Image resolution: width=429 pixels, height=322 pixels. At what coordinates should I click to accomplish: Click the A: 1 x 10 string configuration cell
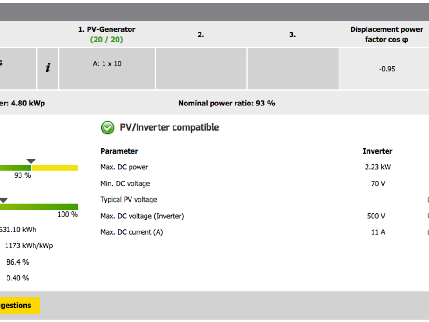pos(107,64)
